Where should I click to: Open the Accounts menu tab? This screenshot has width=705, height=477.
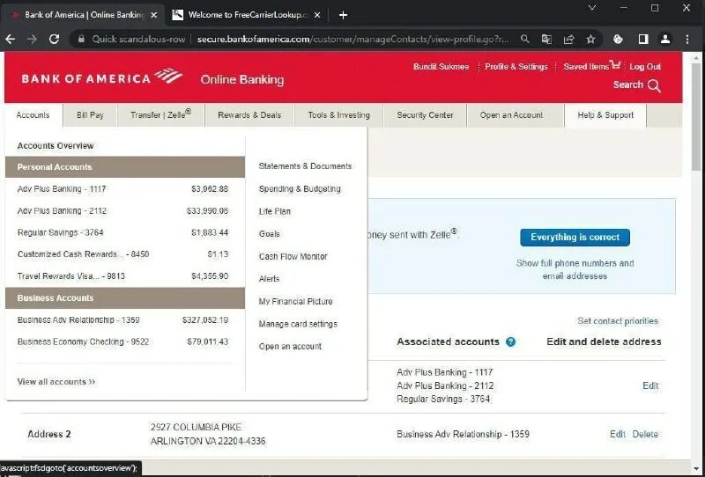(x=33, y=115)
